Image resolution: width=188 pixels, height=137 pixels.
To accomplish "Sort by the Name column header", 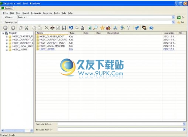I will click(x=52, y=33).
